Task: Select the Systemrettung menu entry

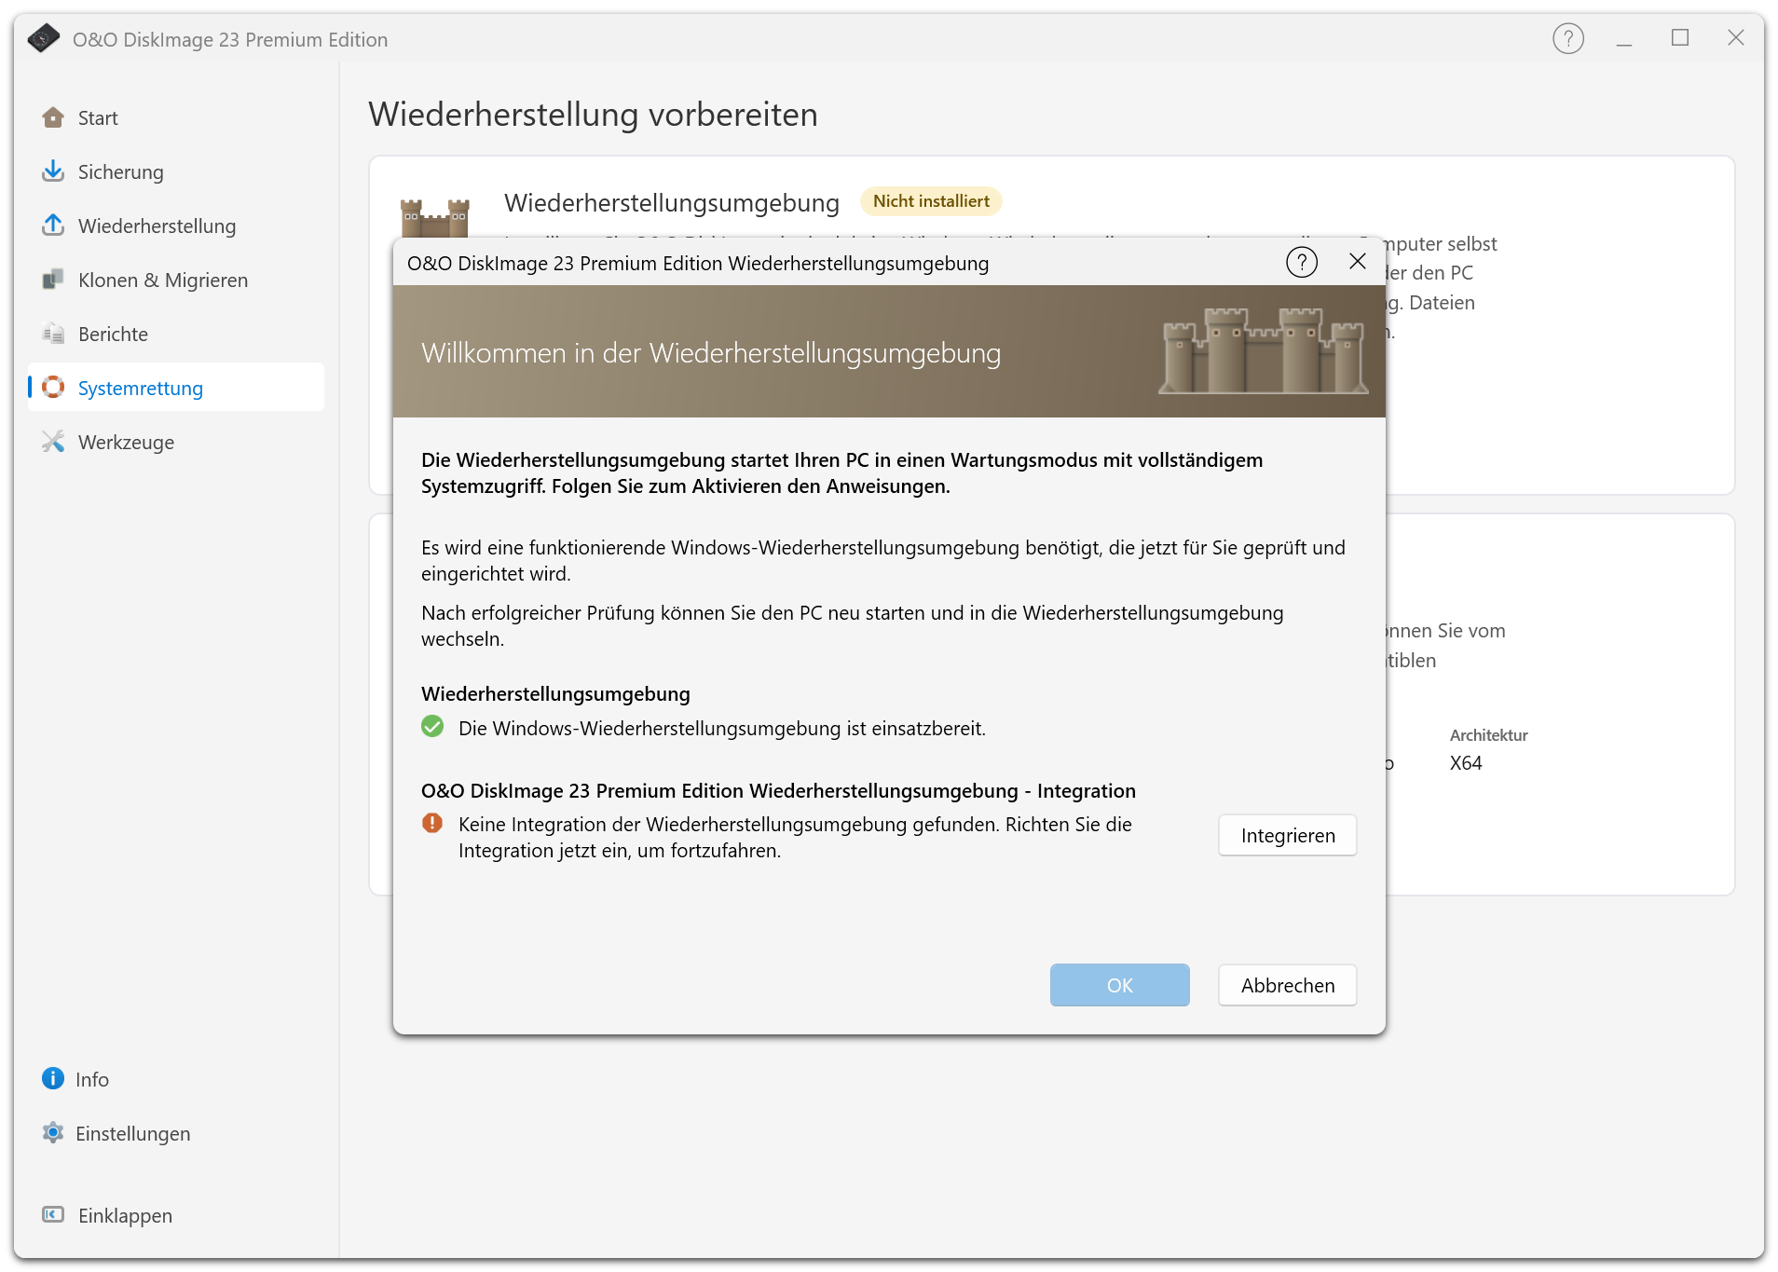Action: click(176, 387)
